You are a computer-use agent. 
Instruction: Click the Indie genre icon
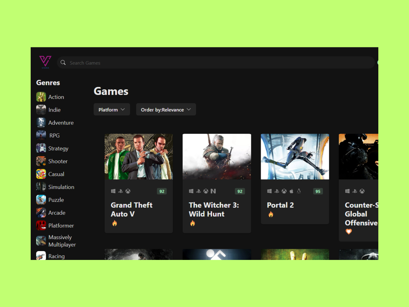coord(41,110)
